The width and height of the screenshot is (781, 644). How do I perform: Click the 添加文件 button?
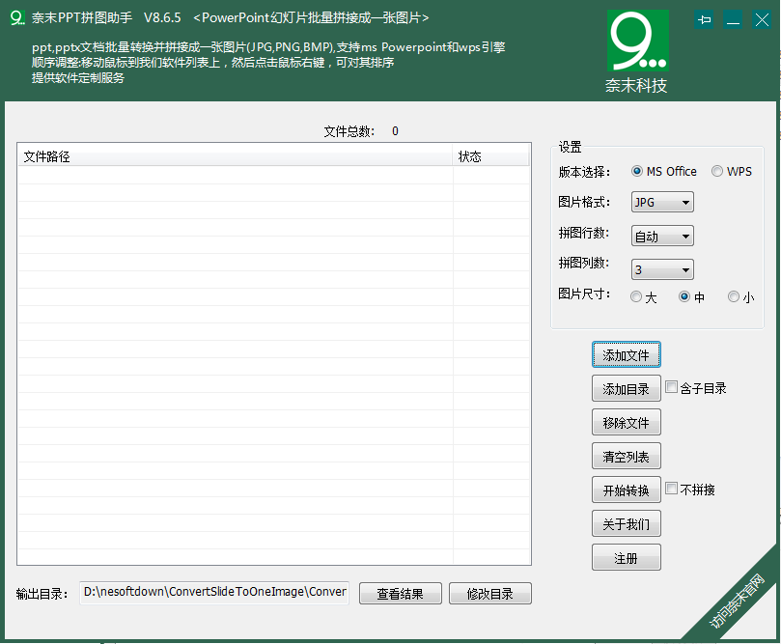point(626,354)
